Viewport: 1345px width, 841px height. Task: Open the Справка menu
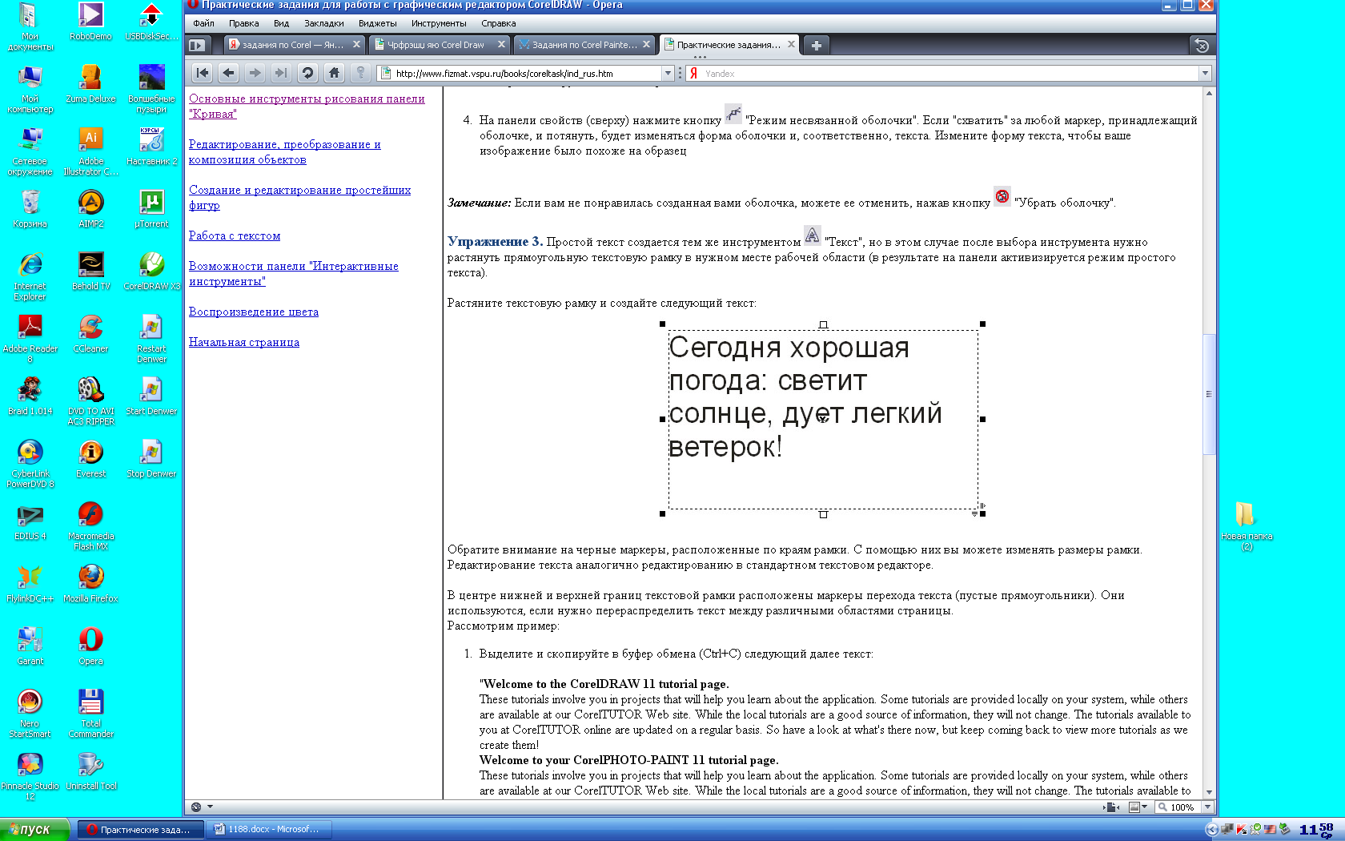[498, 23]
